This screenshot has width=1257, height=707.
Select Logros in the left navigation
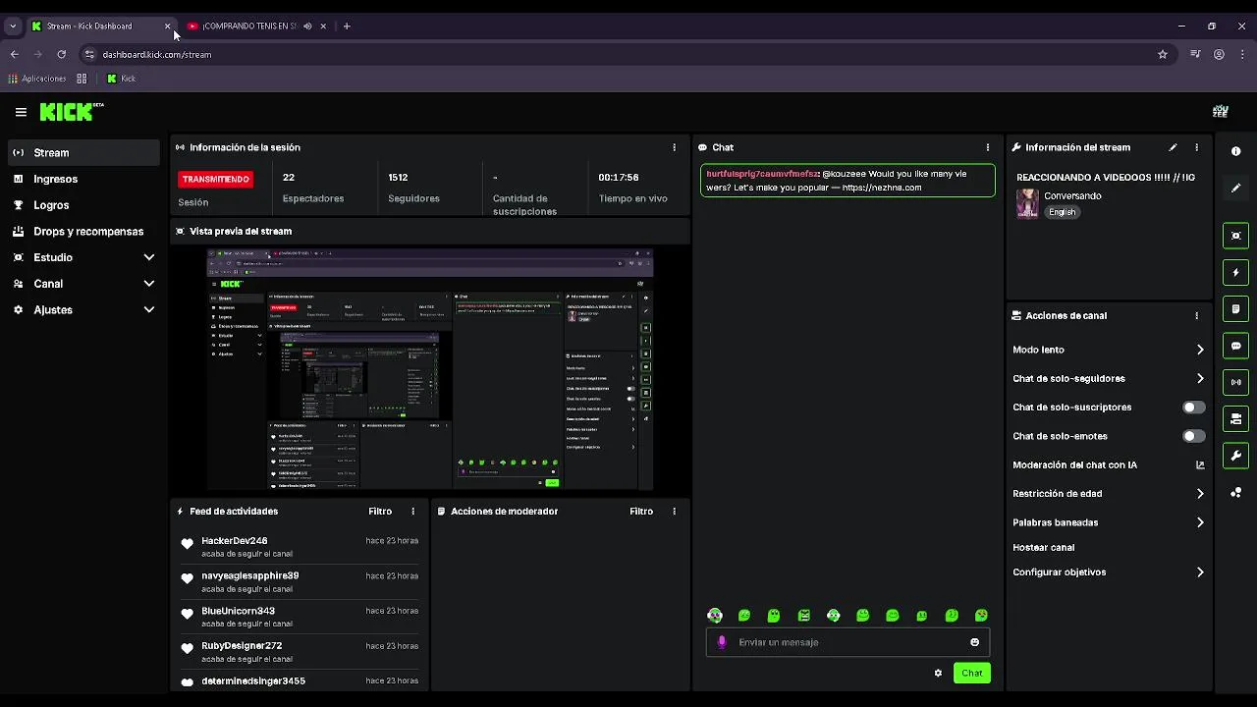click(x=83, y=205)
